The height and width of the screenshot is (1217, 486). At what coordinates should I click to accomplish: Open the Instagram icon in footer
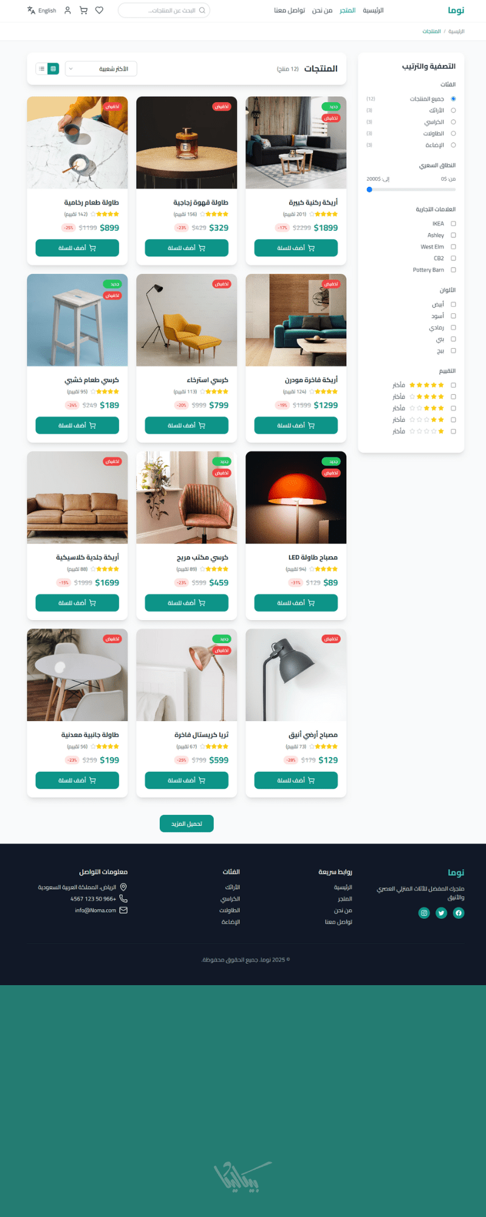[x=425, y=913]
